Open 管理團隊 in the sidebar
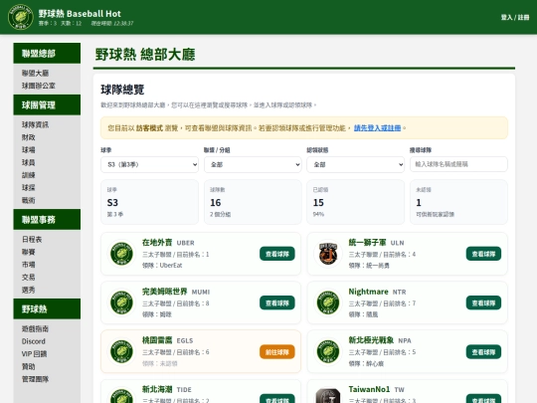 [x=35, y=379]
